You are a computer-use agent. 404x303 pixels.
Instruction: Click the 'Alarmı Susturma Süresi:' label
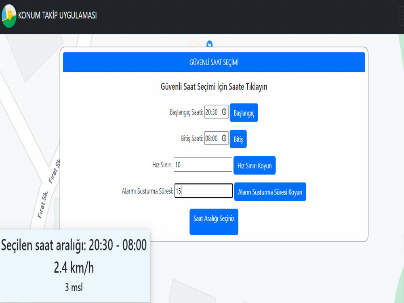(x=147, y=191)
